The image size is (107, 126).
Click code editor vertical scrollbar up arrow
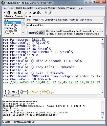[102, 40]
